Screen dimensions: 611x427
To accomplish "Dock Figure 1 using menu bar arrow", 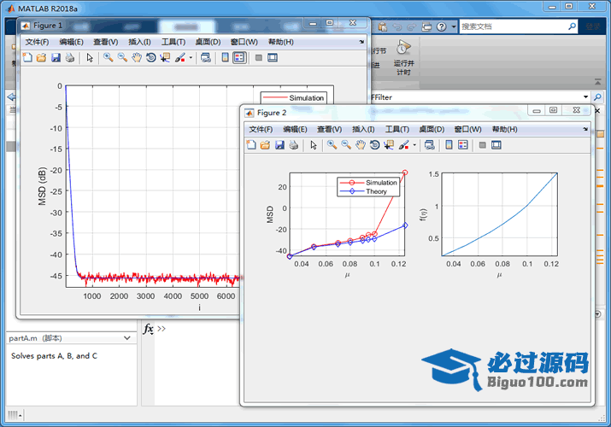I will pyautogui.click(x=361, y=41).
